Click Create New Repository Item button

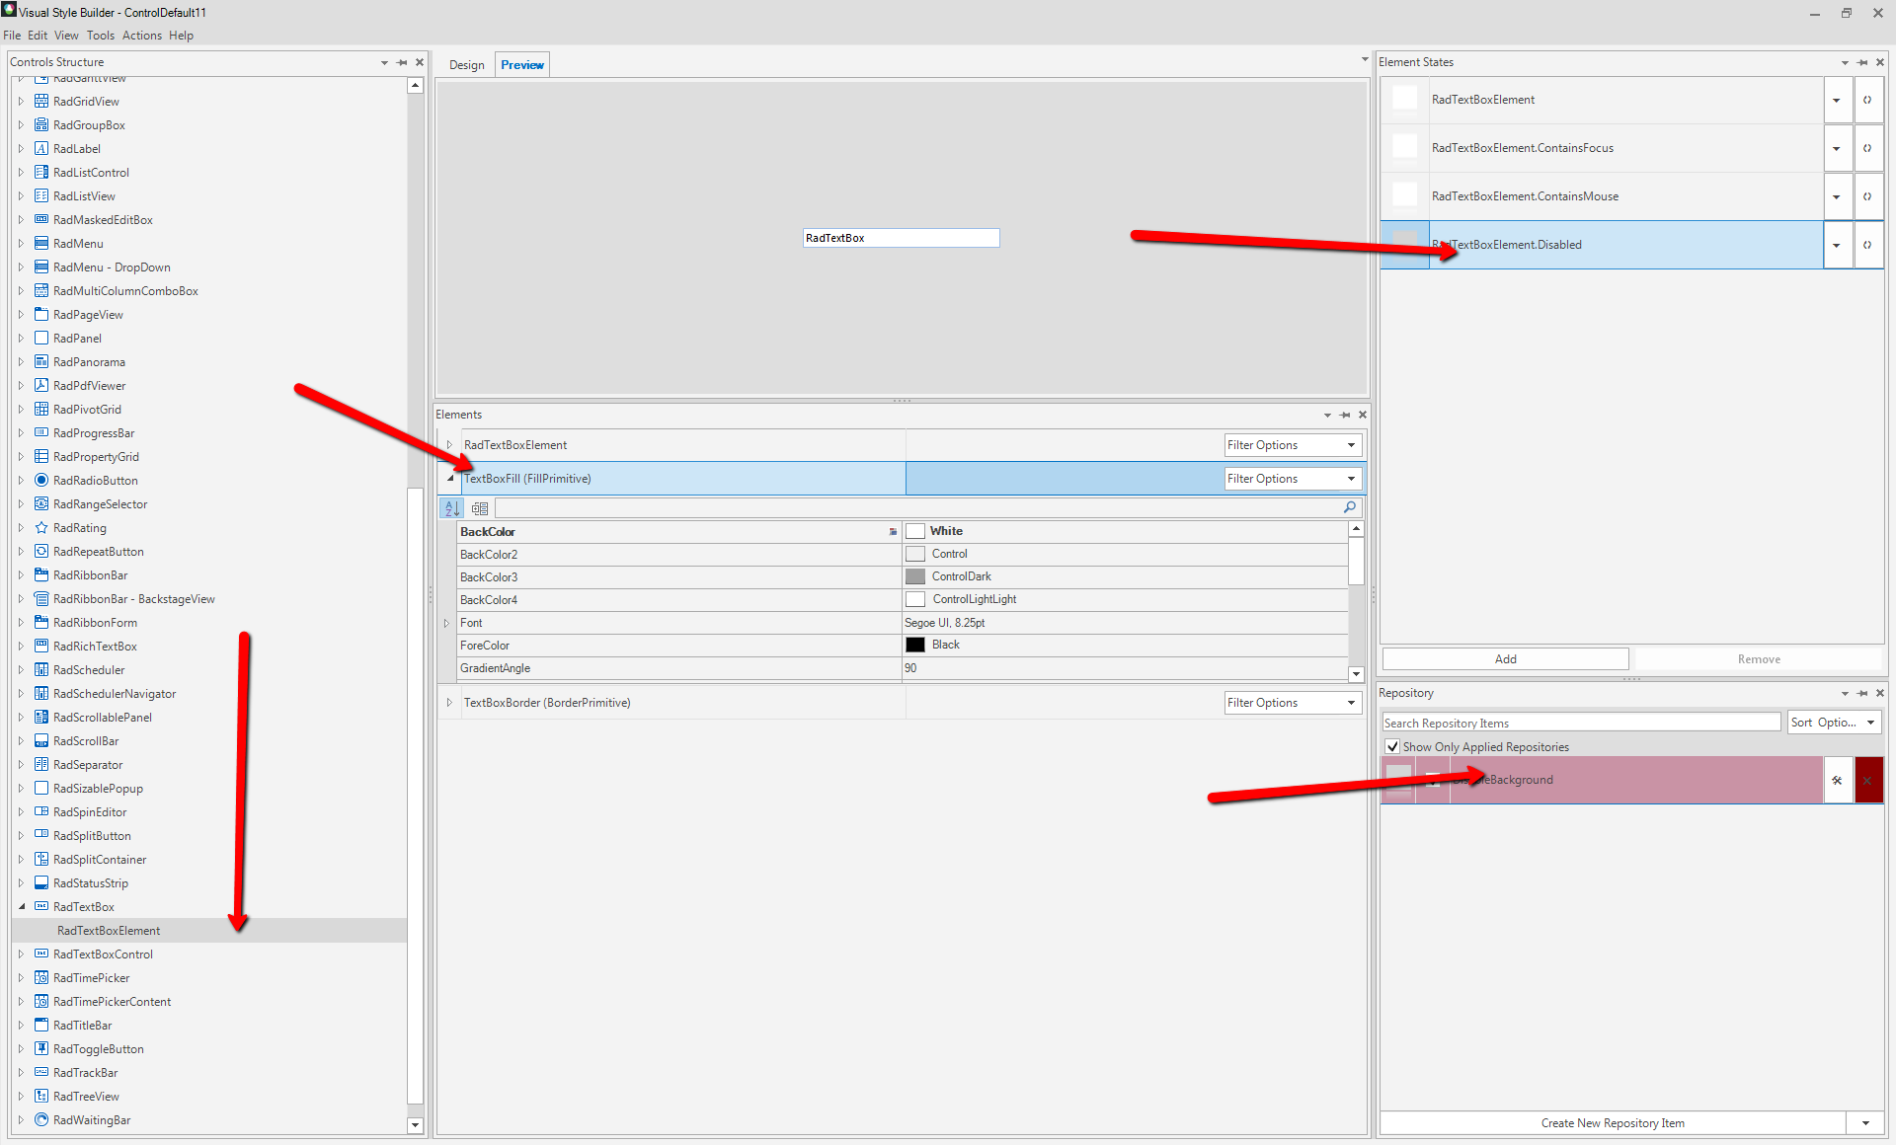1612,1123
